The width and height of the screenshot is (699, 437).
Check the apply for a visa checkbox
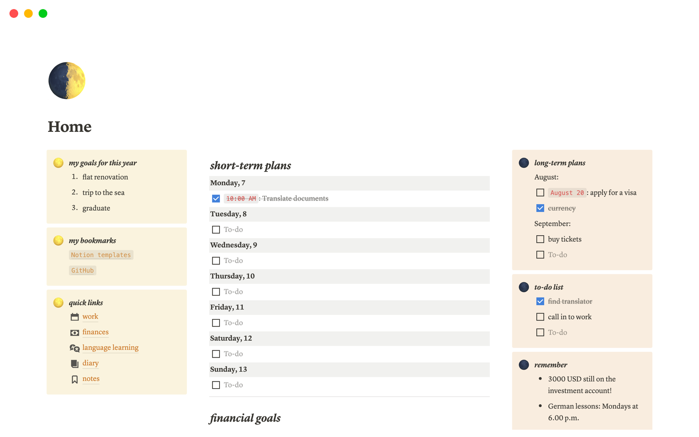click(540, 193)
